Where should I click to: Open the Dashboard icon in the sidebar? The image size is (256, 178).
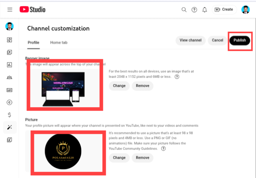click(x=10, y=40)
